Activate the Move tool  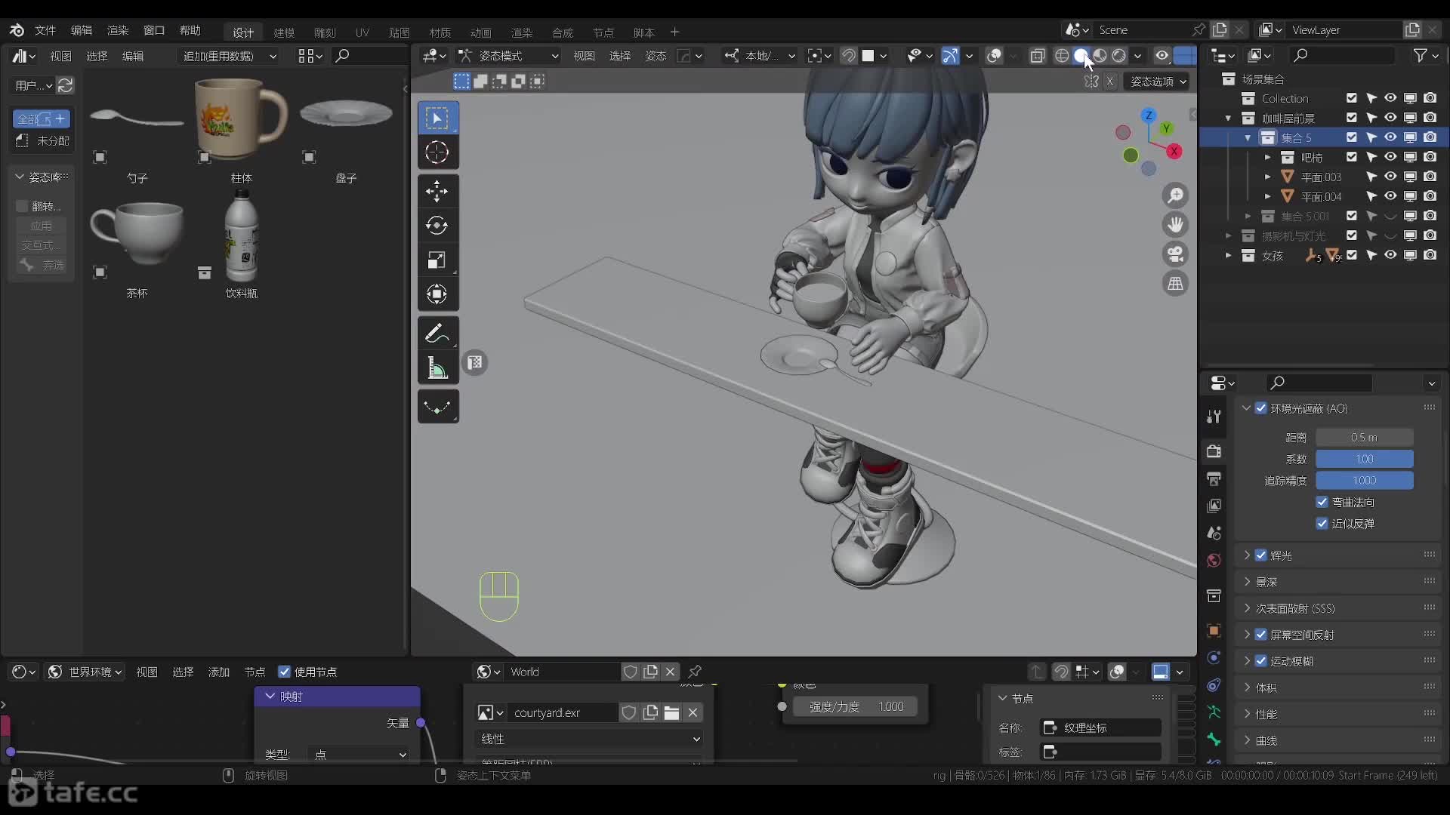coord(437,191)
